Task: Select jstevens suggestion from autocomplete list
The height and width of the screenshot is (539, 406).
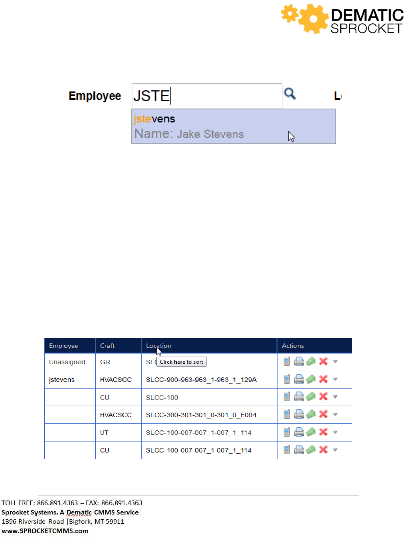Action: click(x=234, y=126)
